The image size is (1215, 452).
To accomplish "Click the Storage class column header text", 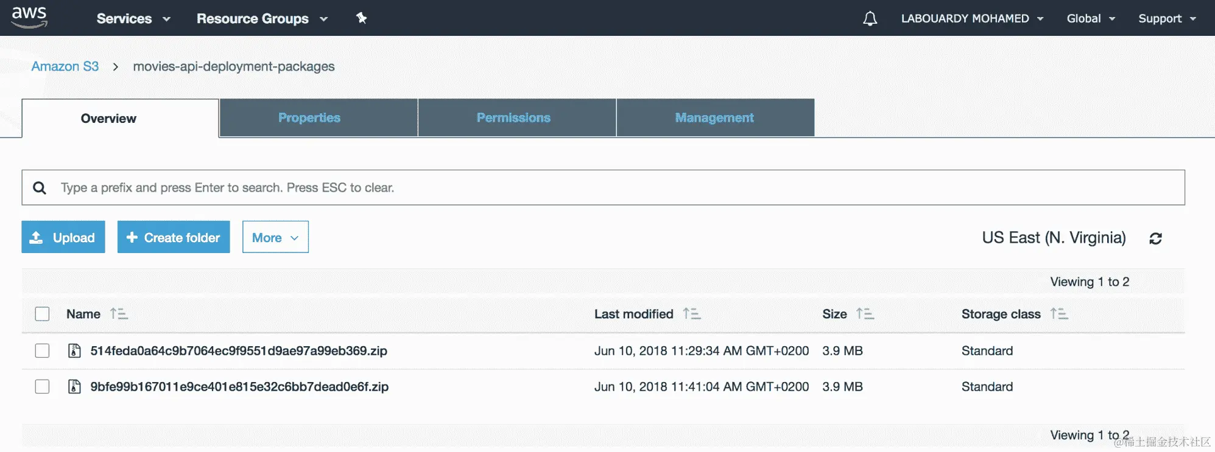I will [1001, 314].
